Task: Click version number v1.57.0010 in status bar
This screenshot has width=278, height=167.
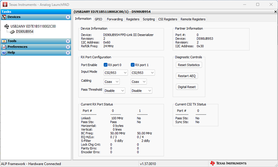Action: tap(148, 164)
